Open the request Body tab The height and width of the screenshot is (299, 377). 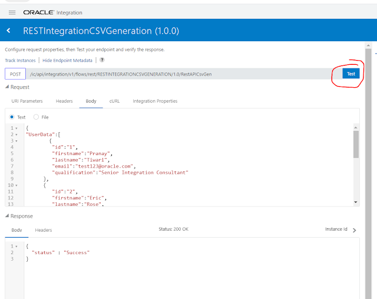pos(91,101)
